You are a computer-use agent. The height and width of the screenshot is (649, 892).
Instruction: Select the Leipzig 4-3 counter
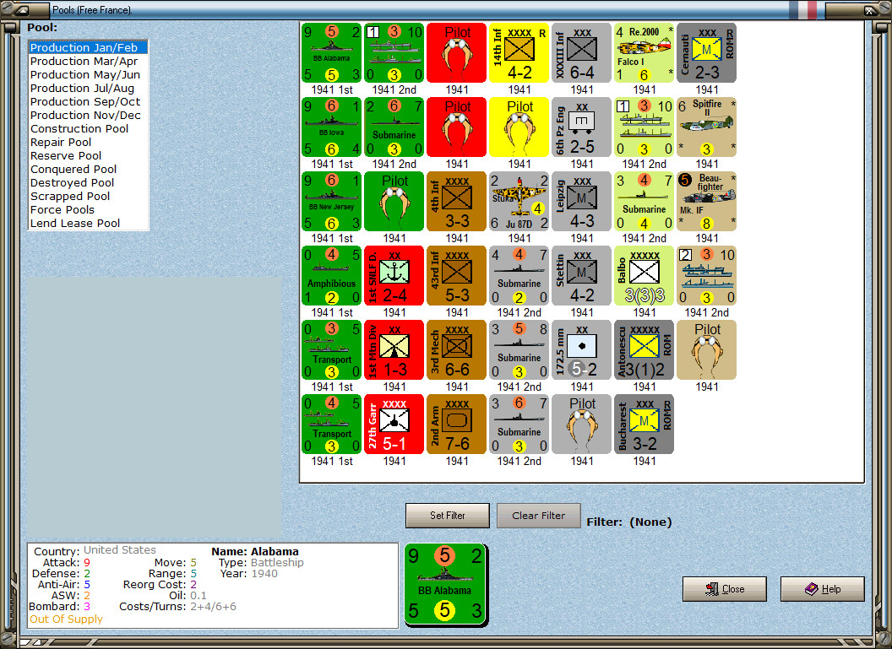[x=582, y=201]
